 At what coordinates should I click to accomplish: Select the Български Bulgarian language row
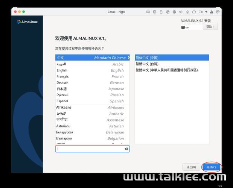tap(93, 138)
